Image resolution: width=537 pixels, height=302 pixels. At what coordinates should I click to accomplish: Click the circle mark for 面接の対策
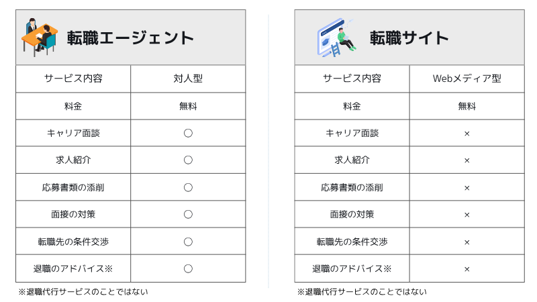pyautogui.click(x=188, y=214)
